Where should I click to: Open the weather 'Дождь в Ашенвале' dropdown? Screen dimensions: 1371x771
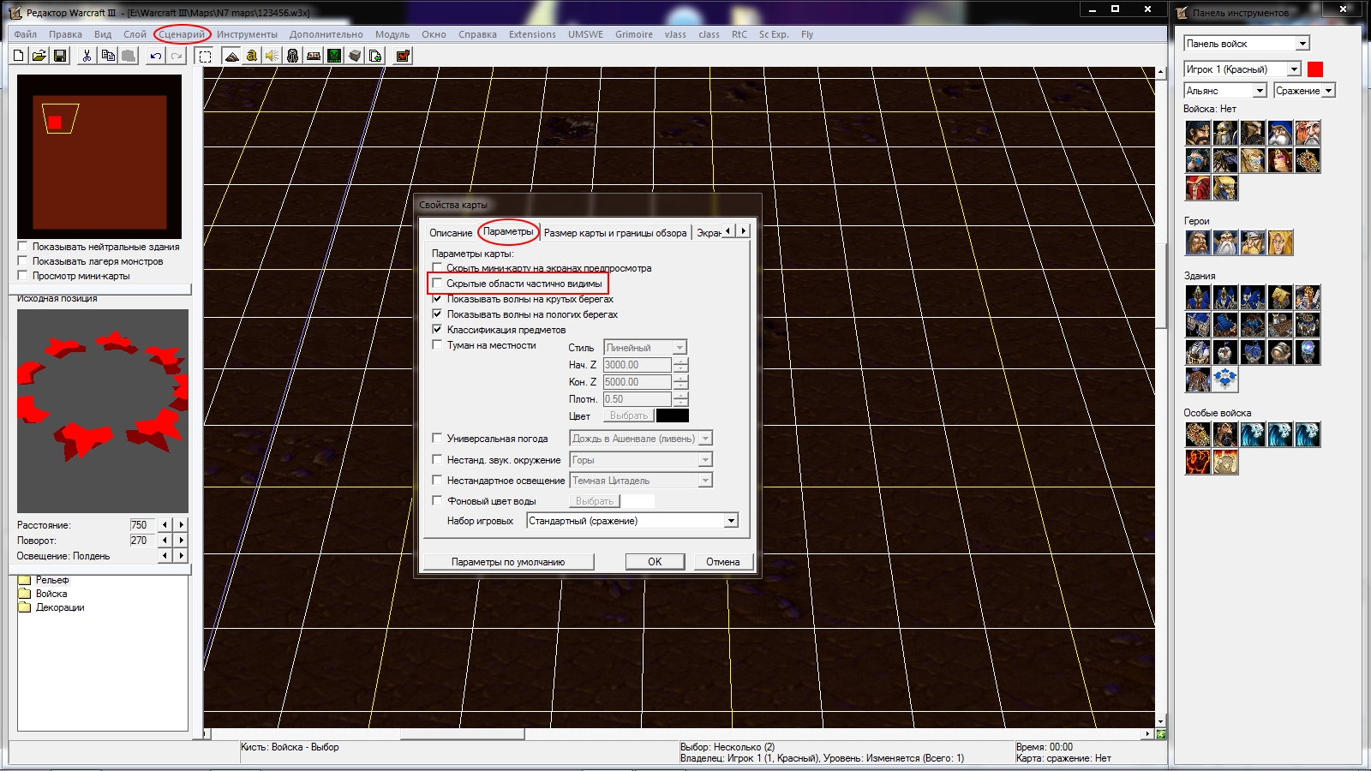tap(704, 439)
